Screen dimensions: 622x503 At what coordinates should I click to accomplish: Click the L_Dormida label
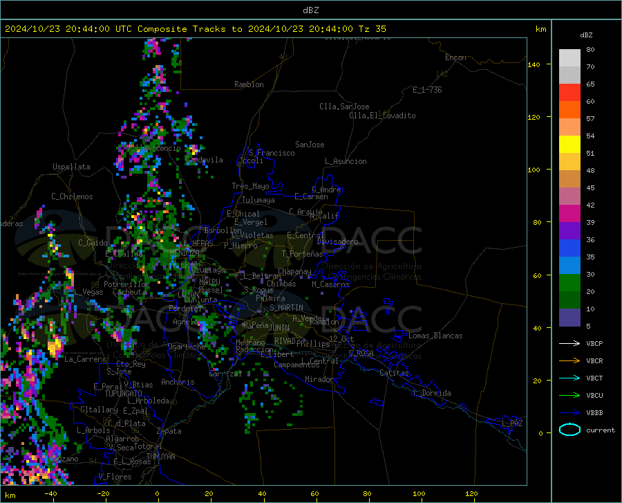coord(431,393)
